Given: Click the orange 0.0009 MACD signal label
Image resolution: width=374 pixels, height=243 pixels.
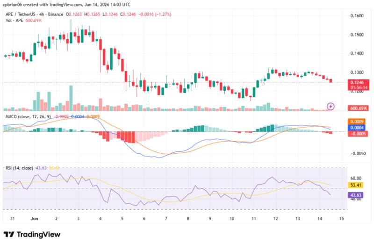Looking at the screenshot, I should (x=357, y=121).
